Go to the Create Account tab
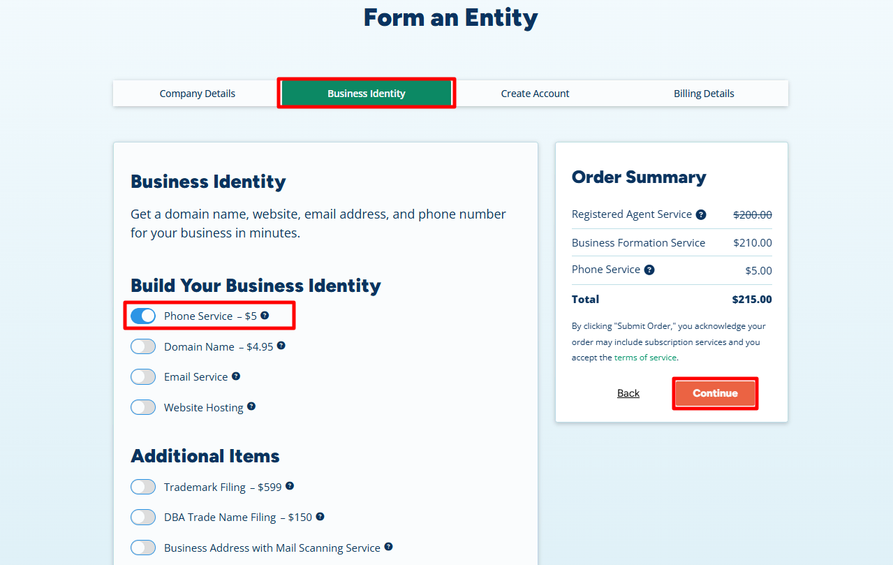This screenshot has width=893, height=565. tap(535, 93)
